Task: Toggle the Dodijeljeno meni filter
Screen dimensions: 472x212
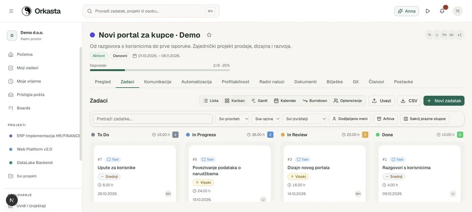Action: 350,119
